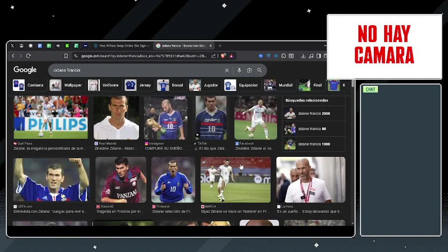
Task: Reload the current page
Action: click(x=28, y=56)
